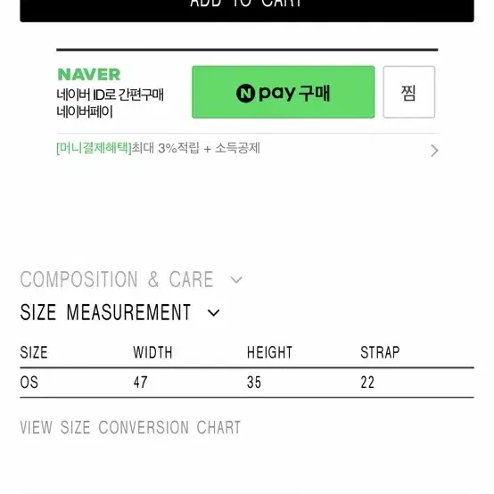The width and height of the screenshot is (494, 494).
Task: Click the HEIGHT column header
Action: (x=269, y=352)
